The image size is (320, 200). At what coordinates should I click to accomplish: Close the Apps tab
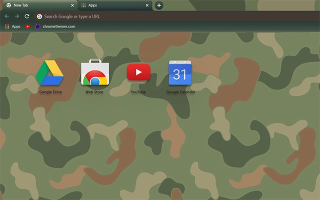147,5
